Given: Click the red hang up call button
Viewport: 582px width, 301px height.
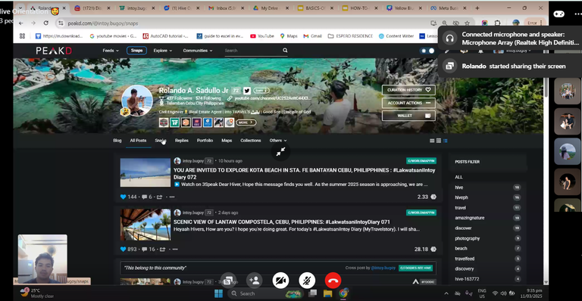Looking at the screenshot, I should coord(333,281).
